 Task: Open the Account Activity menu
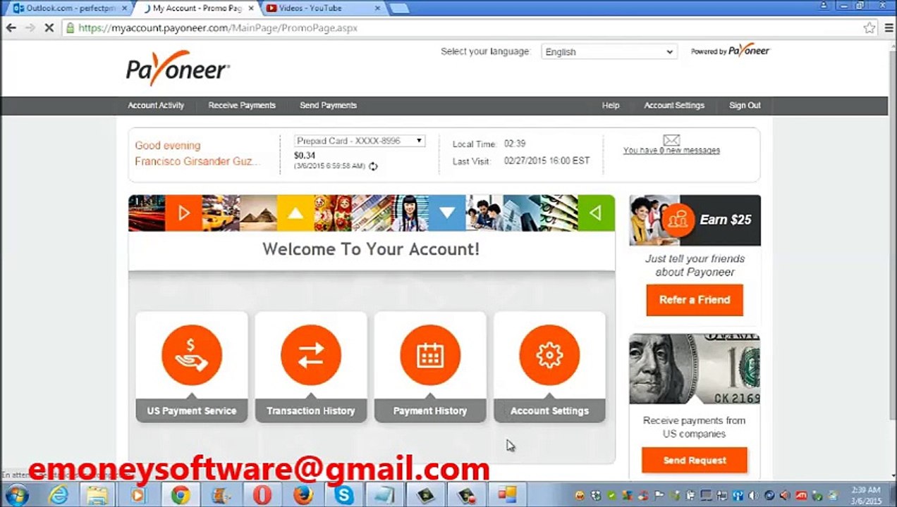pos(156,105)
